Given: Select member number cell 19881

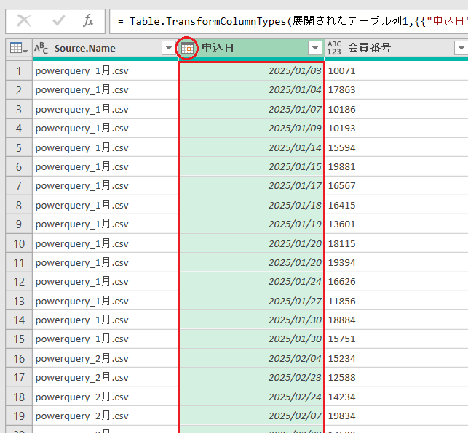Looking at the screenshot, I should [397, 167].
